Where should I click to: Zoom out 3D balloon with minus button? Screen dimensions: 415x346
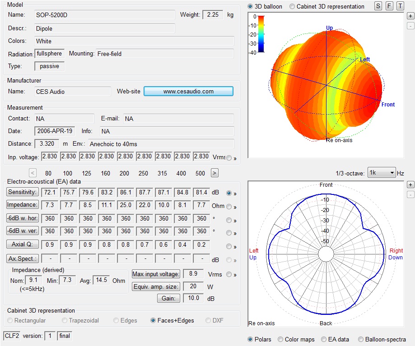410,26
